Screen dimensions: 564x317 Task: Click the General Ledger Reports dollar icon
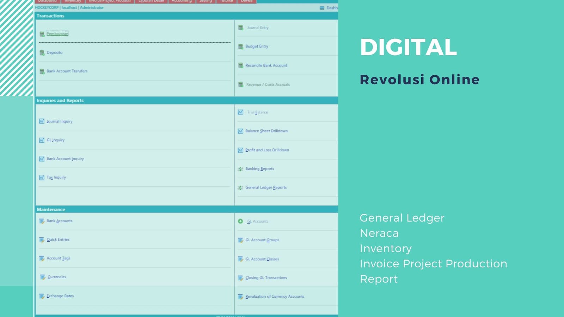click(240, 188)
